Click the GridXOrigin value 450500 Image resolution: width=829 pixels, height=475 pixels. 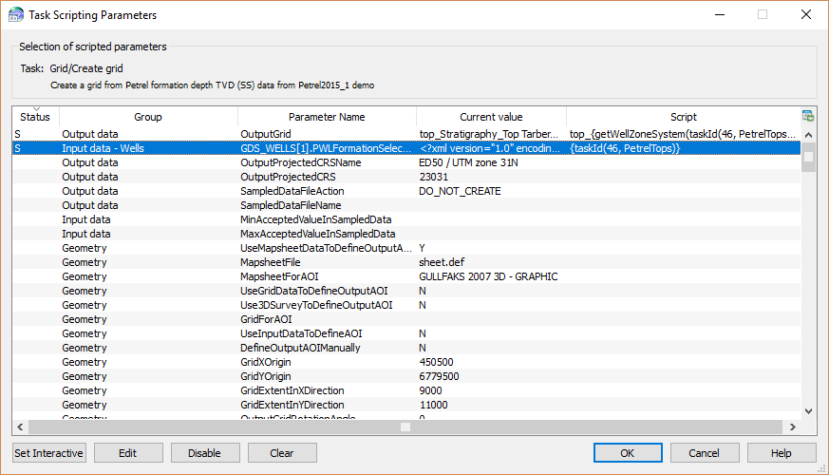438,362
